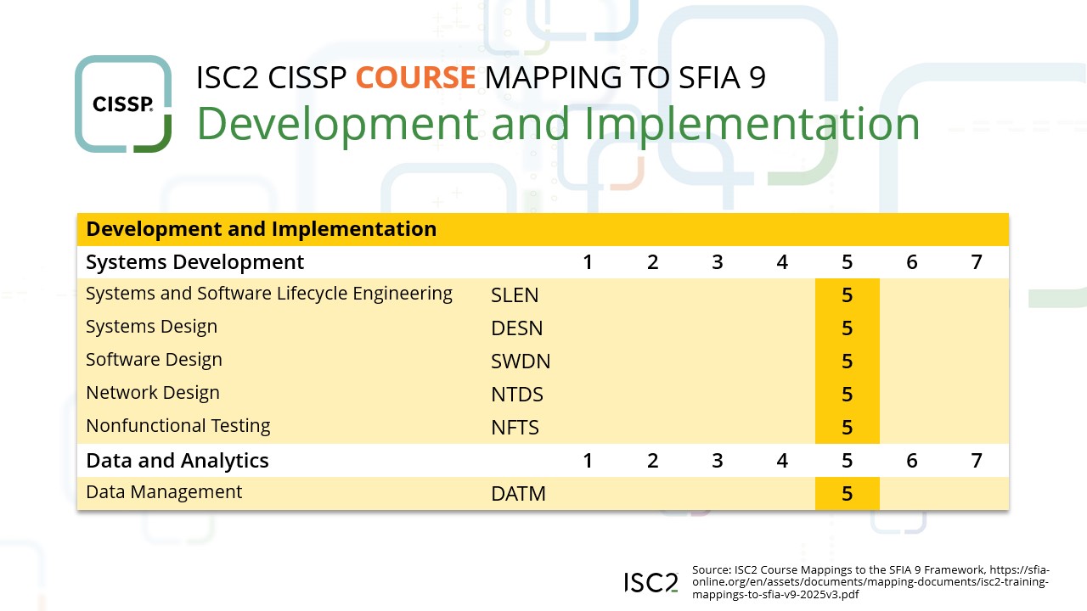Click the "Network Design" row label
This screenshot has height=611, width=1087.
click(x=153, y=393)
